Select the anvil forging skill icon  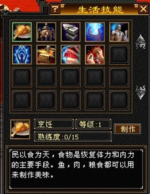(x=70, y=32)
